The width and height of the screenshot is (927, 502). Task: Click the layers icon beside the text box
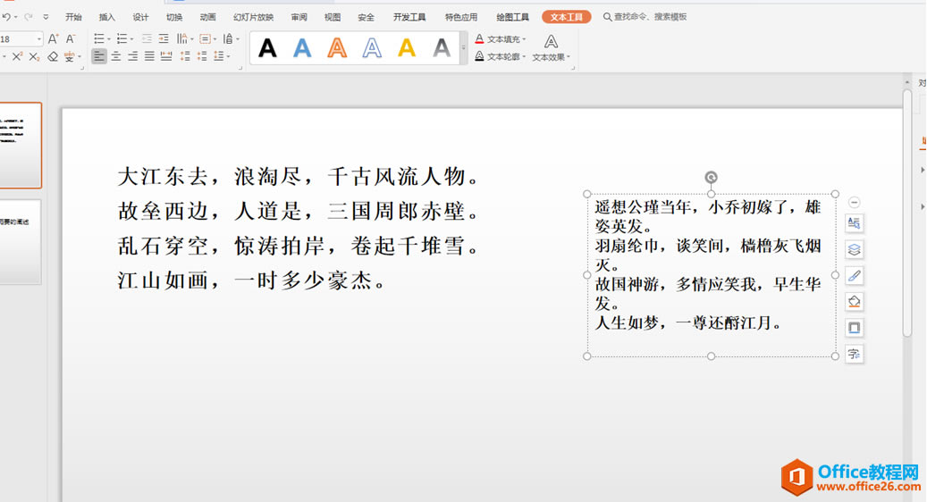[x=855, y=249]
